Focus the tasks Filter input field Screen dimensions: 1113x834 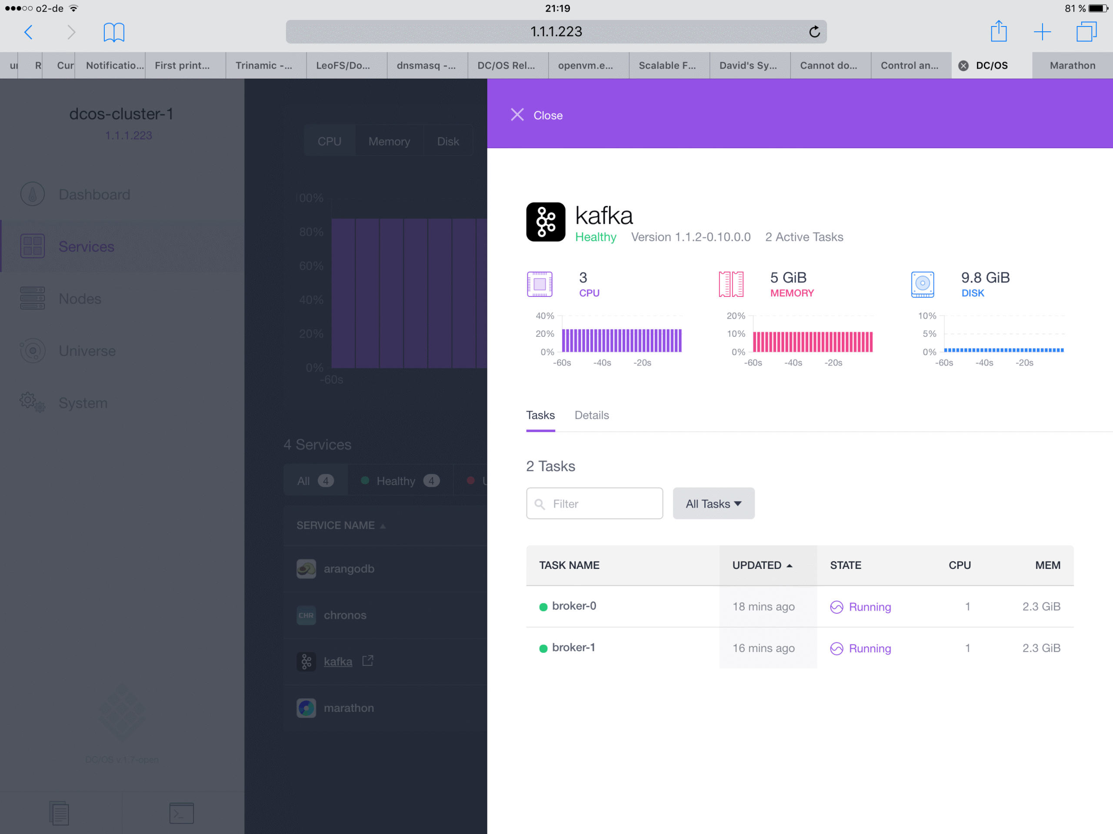[x=594, y=504]
